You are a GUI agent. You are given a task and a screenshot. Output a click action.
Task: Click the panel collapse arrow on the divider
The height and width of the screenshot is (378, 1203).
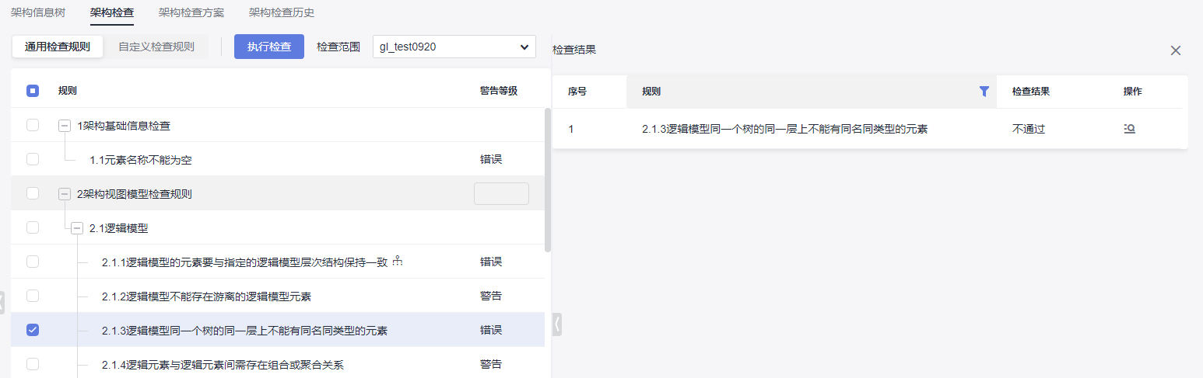pos(556,324)
